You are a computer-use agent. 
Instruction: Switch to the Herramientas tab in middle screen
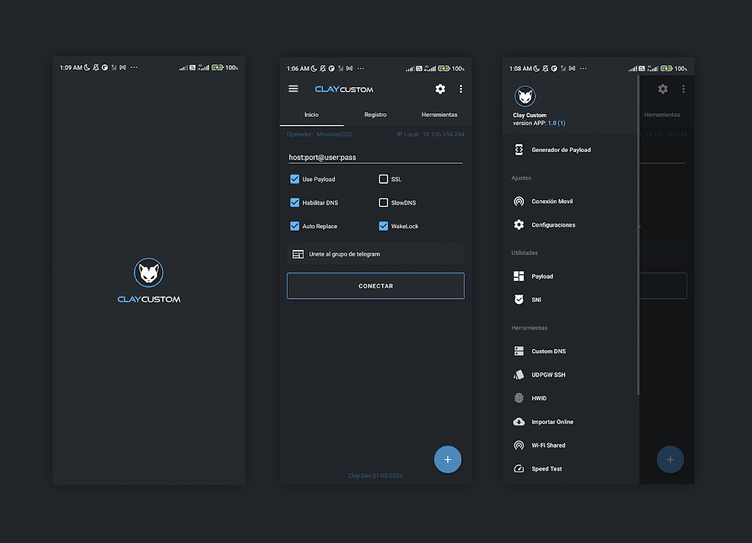pos(439,115)
